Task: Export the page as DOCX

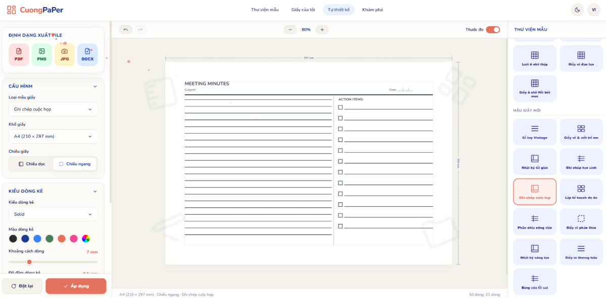Action: click(87, 54)
